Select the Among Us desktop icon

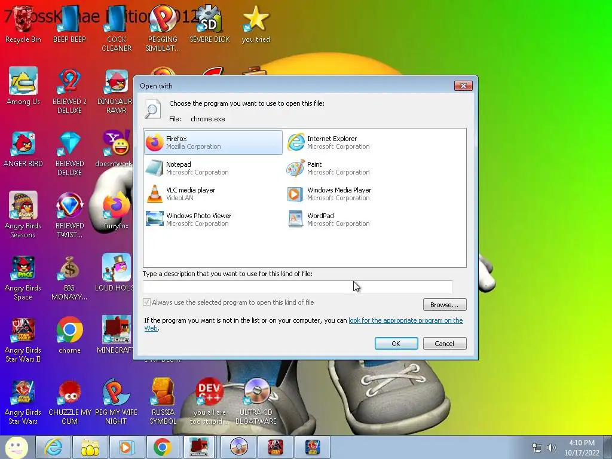pyautogui.click(x=23, y=86)
